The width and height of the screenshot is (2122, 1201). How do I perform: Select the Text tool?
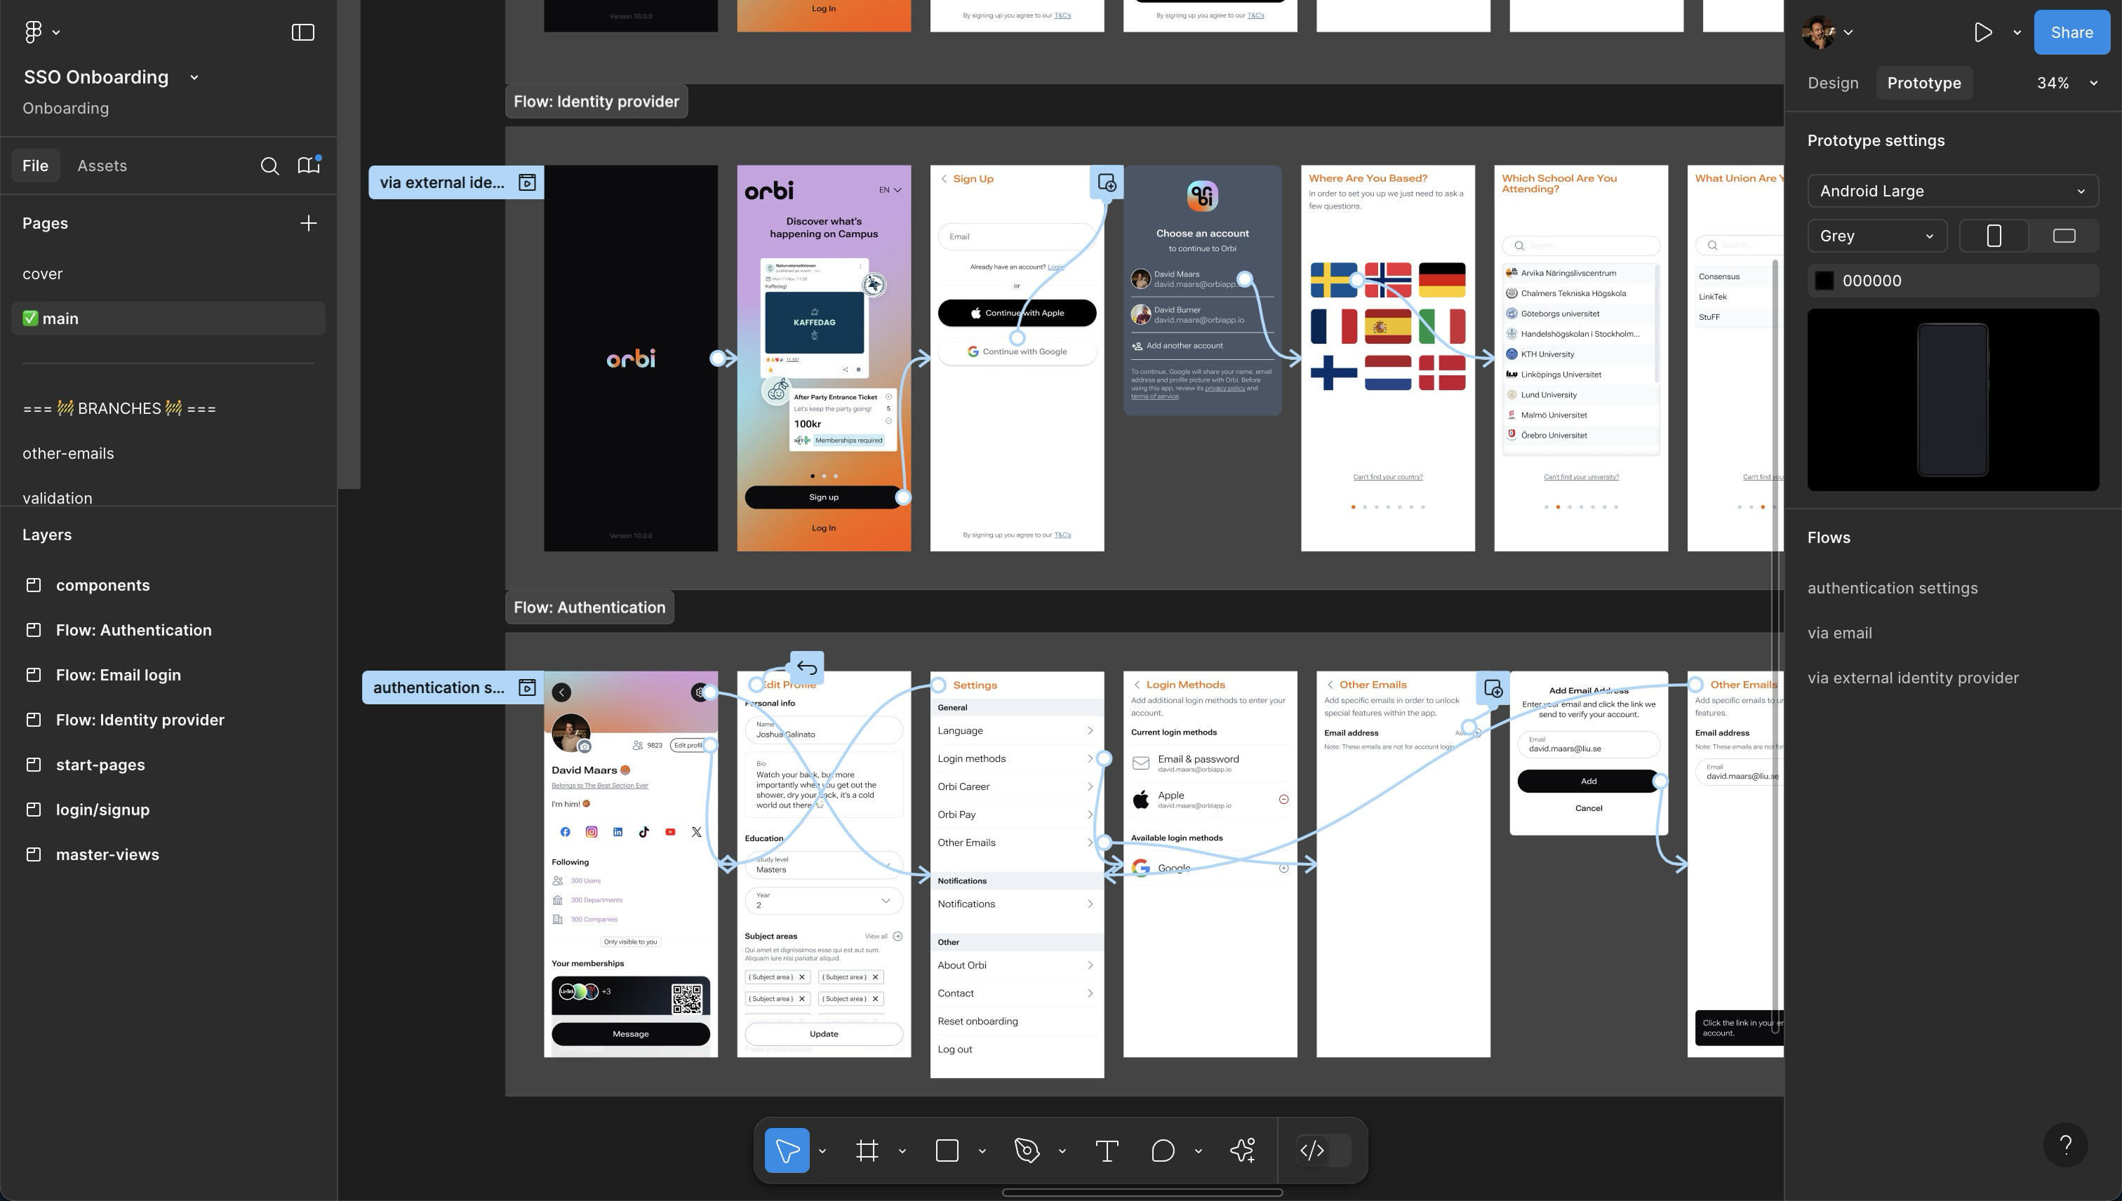(1107, 1150)
